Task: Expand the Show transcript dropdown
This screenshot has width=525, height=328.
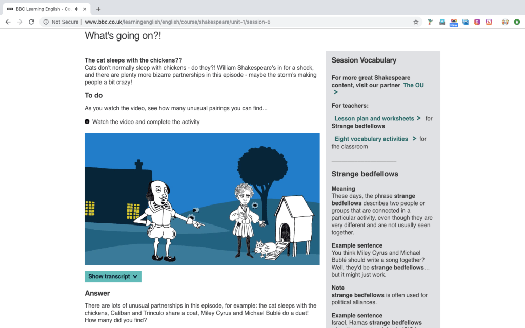Action: (x=113, y=277)
